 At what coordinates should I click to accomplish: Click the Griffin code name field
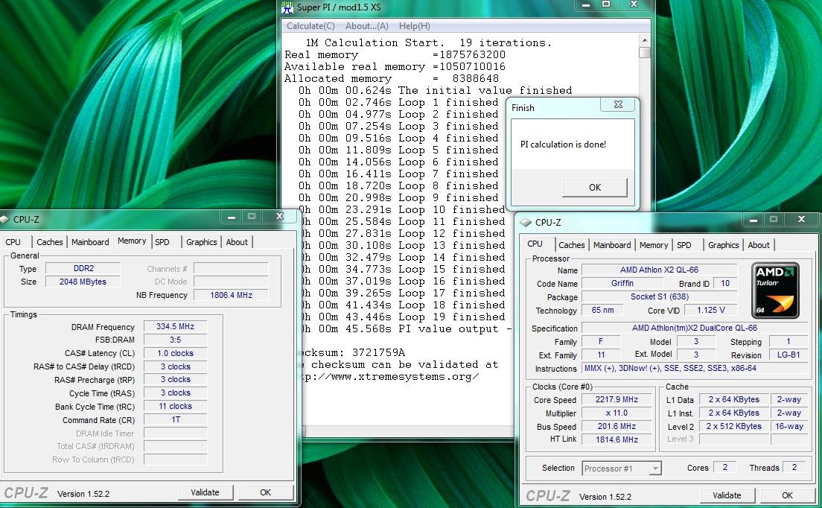coord(622,283)
